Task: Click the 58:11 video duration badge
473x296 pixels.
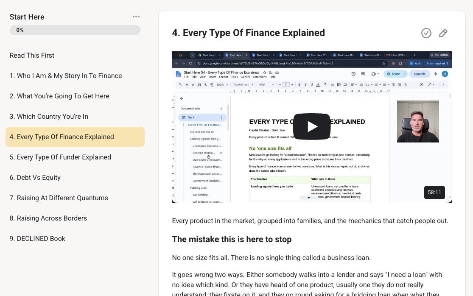Action: pos(434,193)
